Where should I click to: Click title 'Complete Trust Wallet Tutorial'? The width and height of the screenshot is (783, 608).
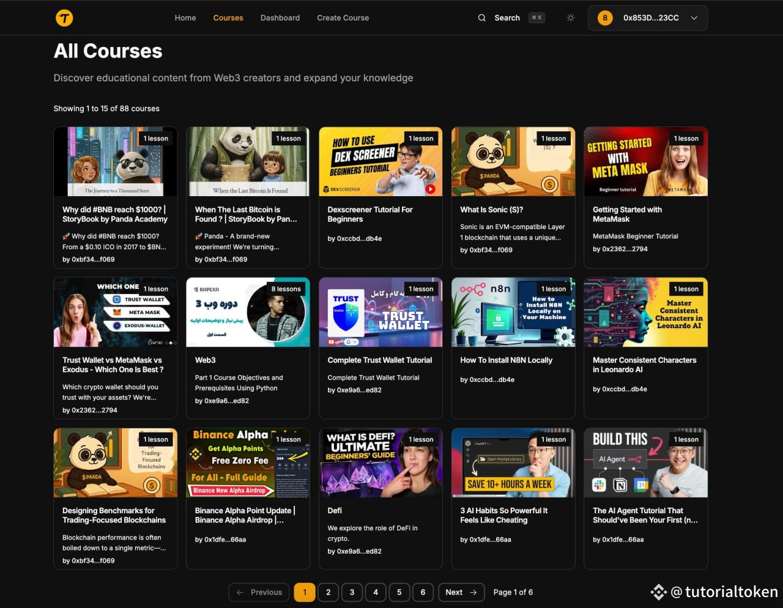(x=379, y=360)
